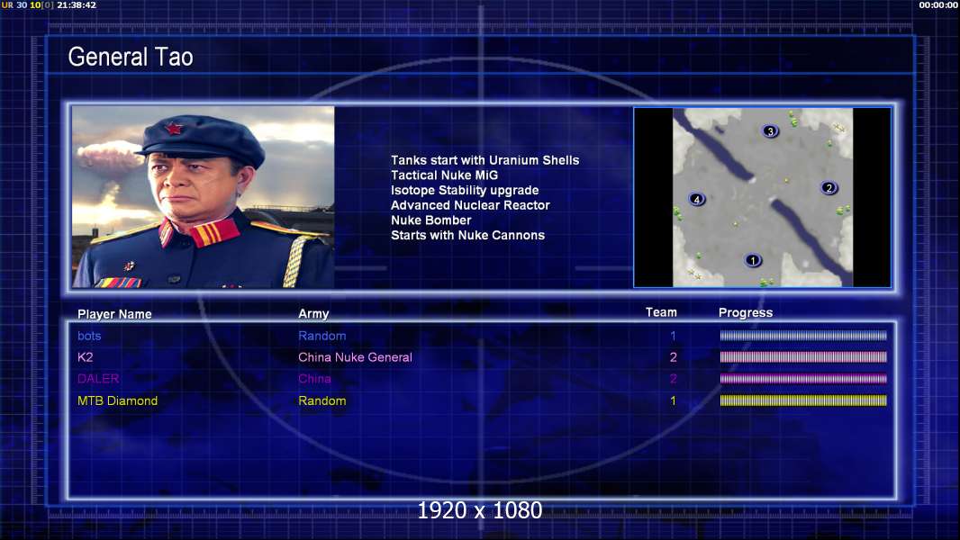Click the '1920 x 1080' resolution text
The image size is (960, 540).
pos(480,510)
